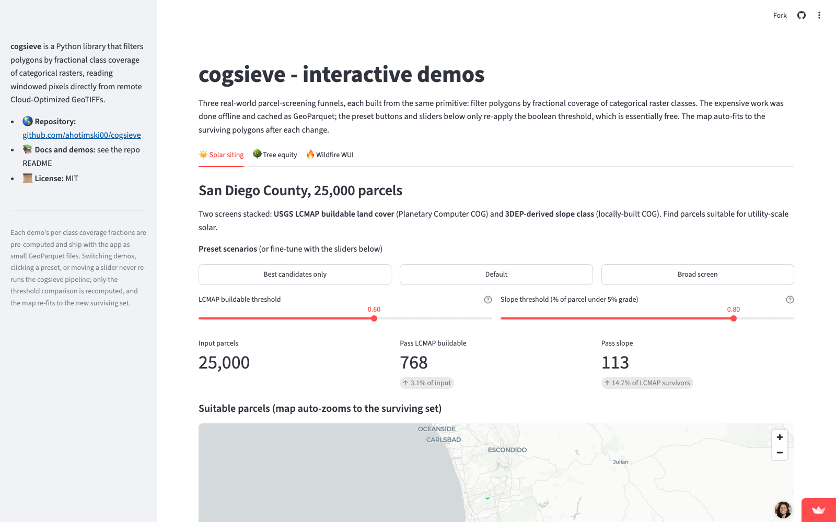Apply the Default preset scenario

point(496,275)
